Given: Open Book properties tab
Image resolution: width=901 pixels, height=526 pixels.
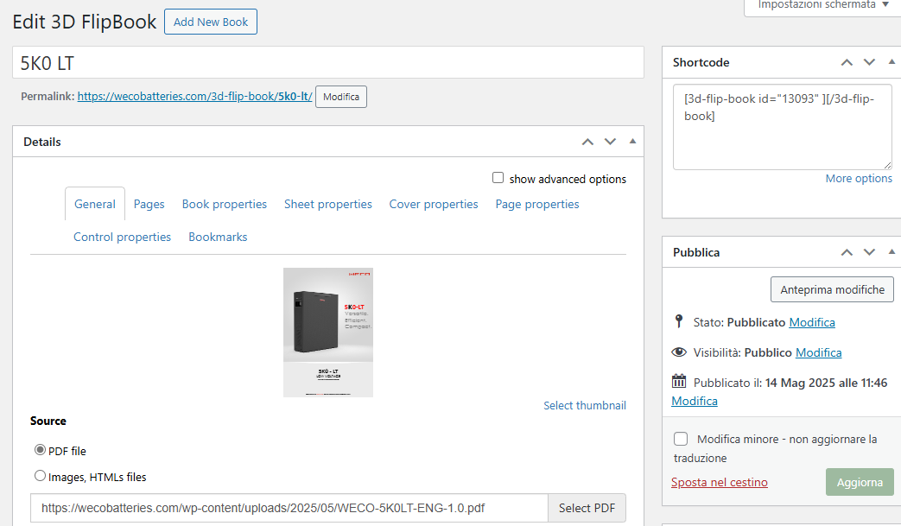Looking at the screenshot, I should click(x=225, y=205).
